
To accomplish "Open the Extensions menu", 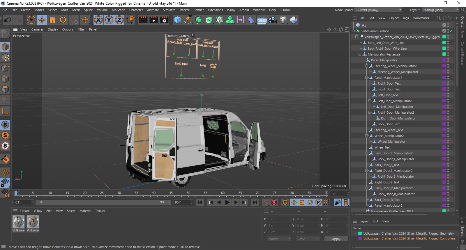I will click(x=215, y=10).
